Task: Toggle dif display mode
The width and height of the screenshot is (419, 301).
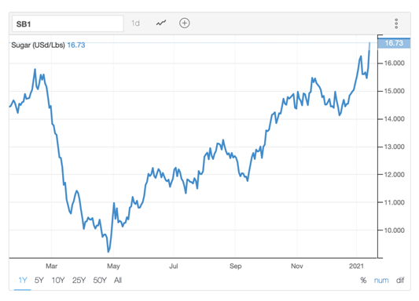Action: pyautogui.click(x=400, y=280)
